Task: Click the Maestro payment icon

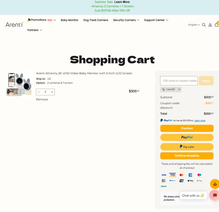Action: [x=199, y=175]
